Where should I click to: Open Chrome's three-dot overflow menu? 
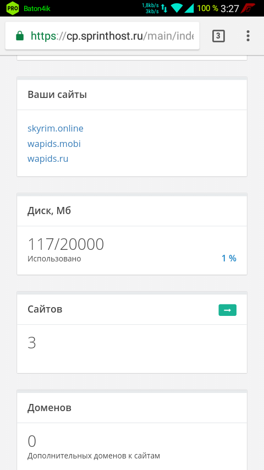tap(248, 36)
